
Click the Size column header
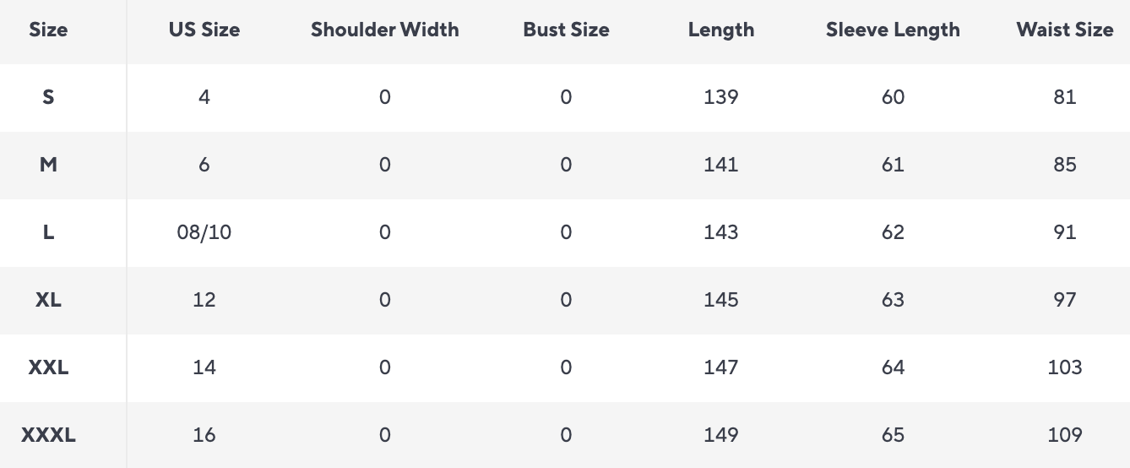[x=48, y=30]
